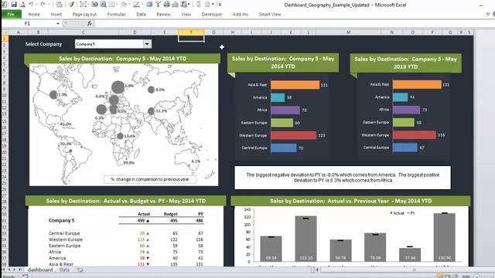Open the Undo history dropdown arrow

click(x=36, y=5)
